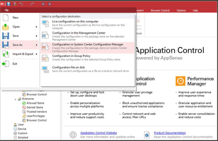
Task: Collapse the Everyone group chevron
Action: point(15,99)
